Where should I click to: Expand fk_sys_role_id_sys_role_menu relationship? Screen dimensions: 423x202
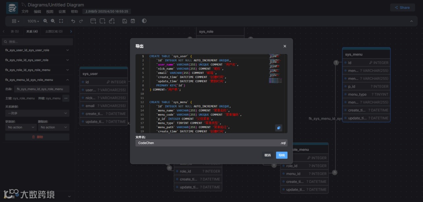click(x=37, y=70)
